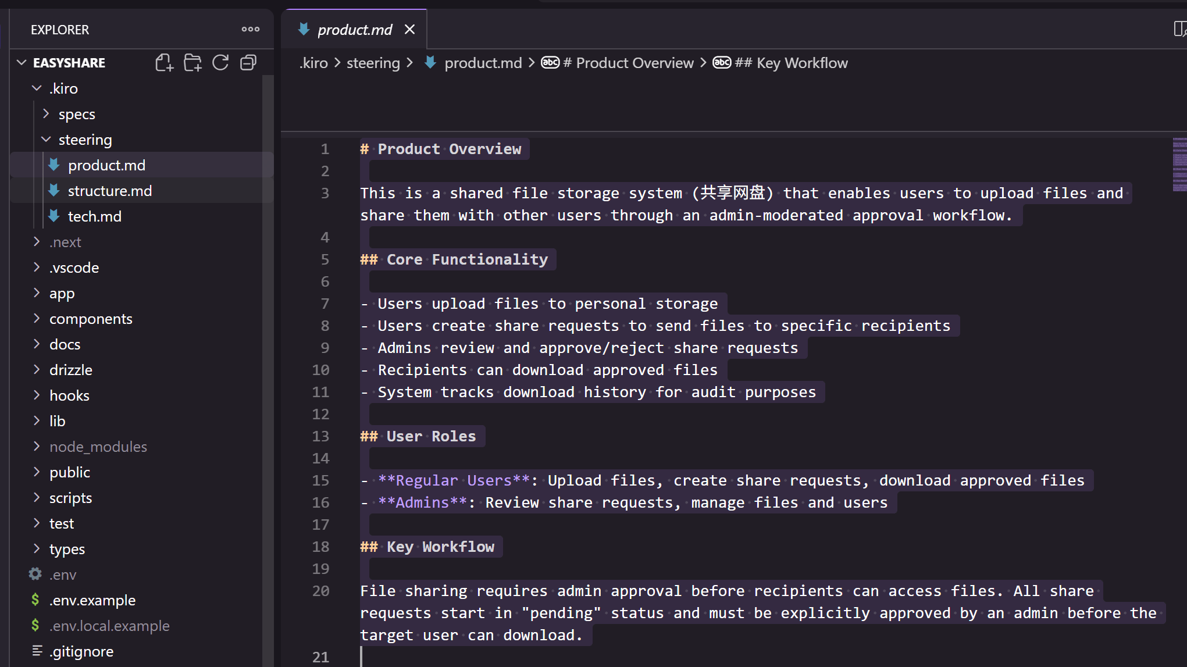This screenshot has height=667, width=1187.
Task: Expand the node_modules folder
Action: [37, 447]
